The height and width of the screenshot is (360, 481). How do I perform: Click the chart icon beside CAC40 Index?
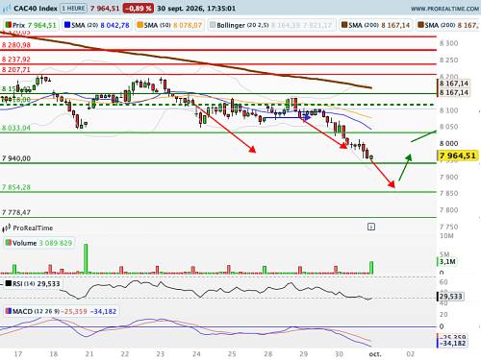[7, 9]
